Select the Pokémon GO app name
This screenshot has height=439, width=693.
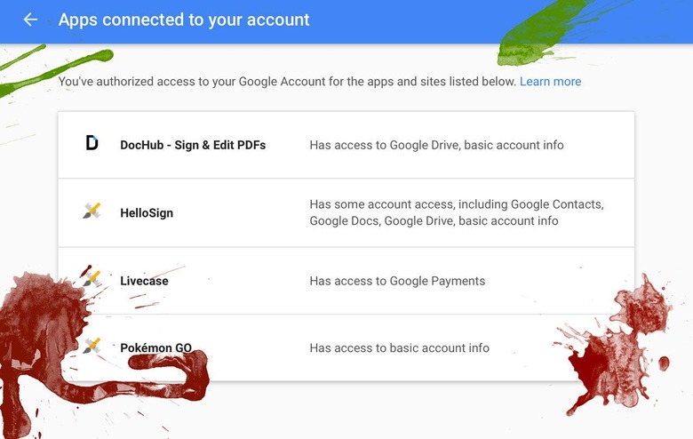(156, 348)
